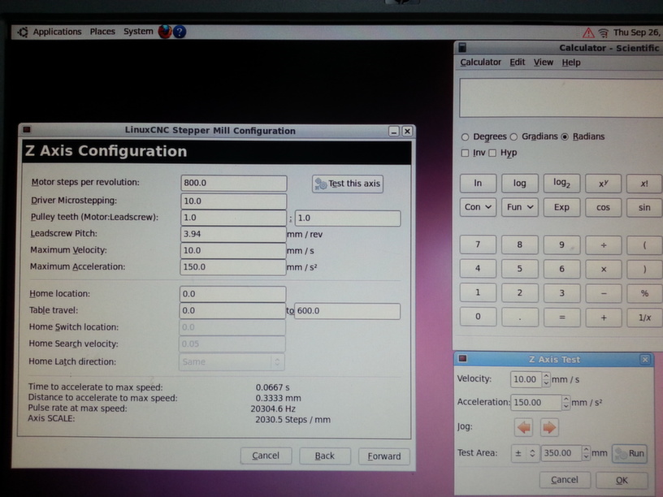Open the Home Latch direction dropdown
This screenshot has width=663, height=497.
click(232, 362)
